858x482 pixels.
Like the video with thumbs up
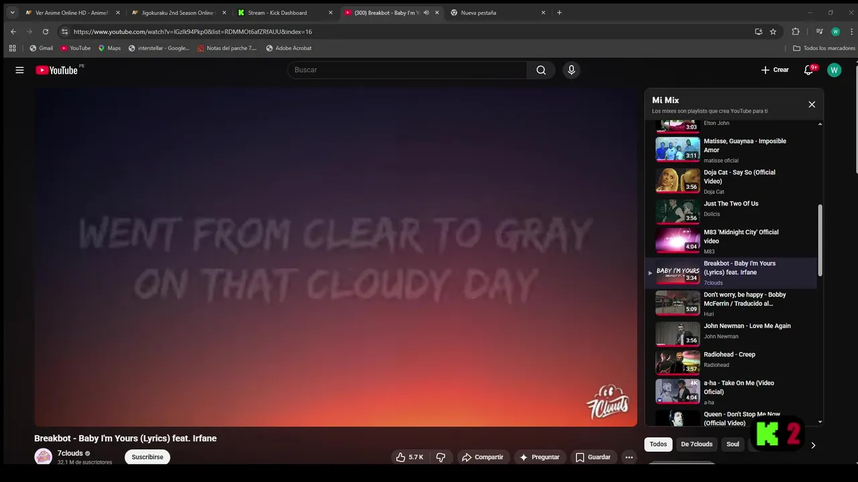click(410, 457)
